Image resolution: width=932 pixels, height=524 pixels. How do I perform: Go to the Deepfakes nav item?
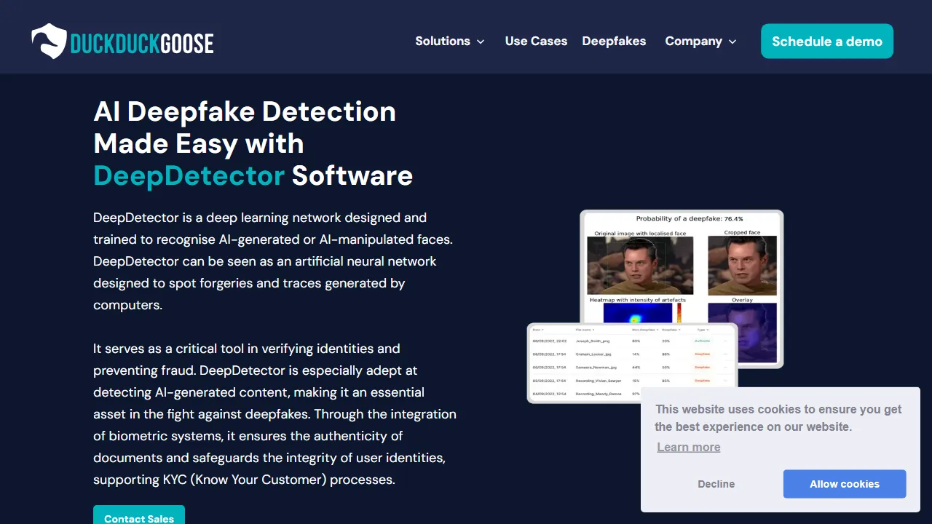click(614, 41)
